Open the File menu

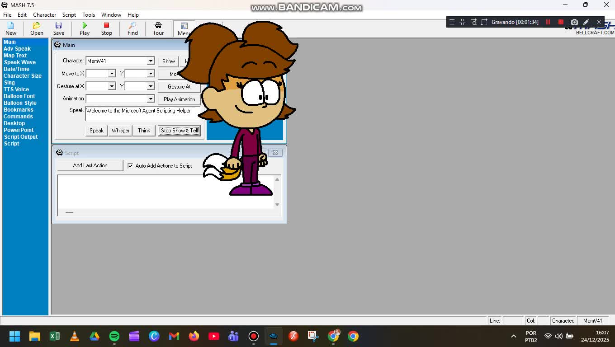tap(7, 14)
